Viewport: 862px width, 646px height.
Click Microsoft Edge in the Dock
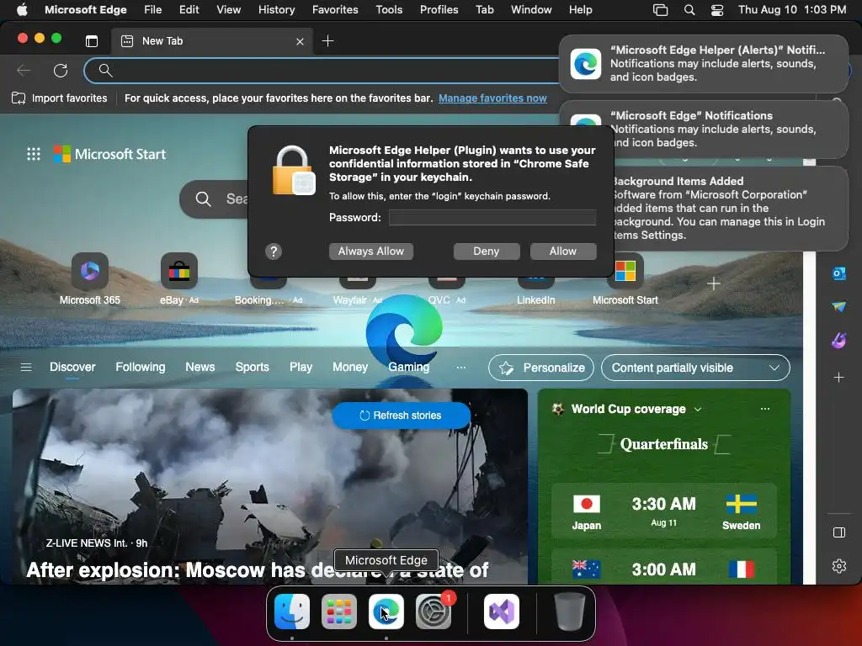[386, 612]
